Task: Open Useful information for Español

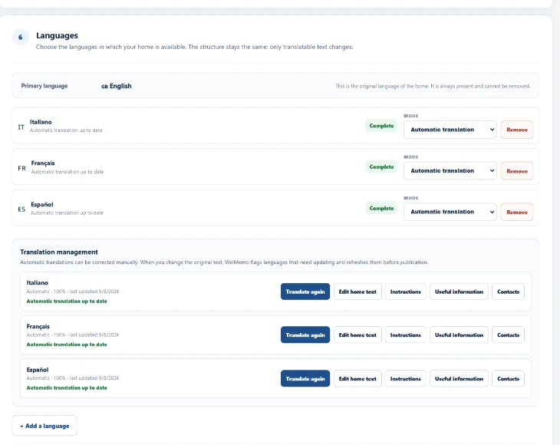Action: coord(459,378)
